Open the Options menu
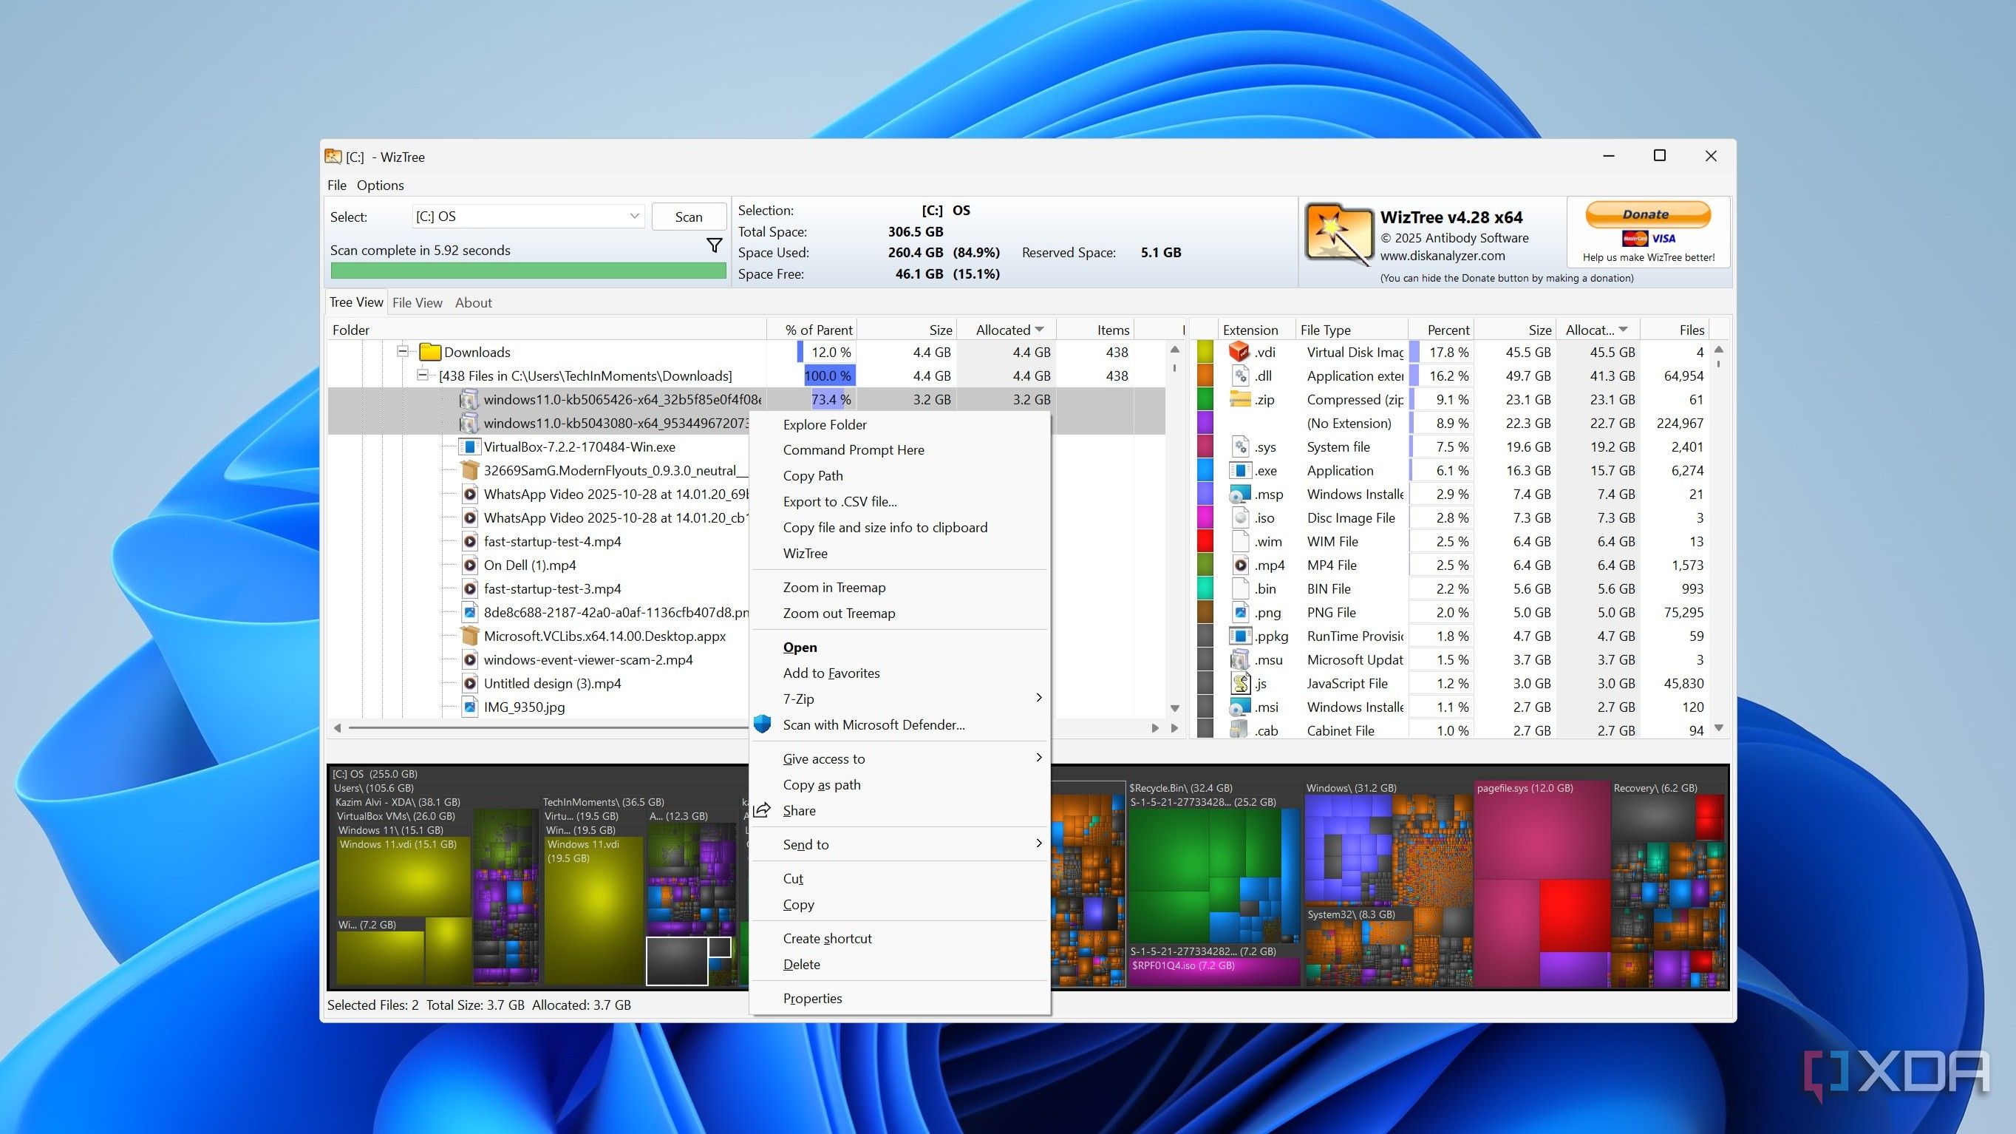Screen dimensions: 2016x1134 (381, 186)
